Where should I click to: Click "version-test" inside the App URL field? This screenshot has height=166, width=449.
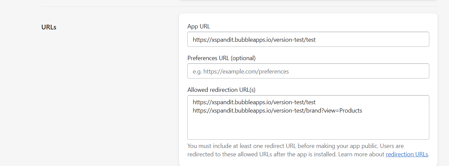288,40
